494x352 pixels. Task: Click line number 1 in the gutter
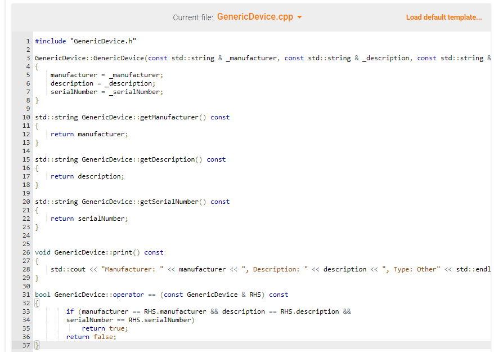27,41
